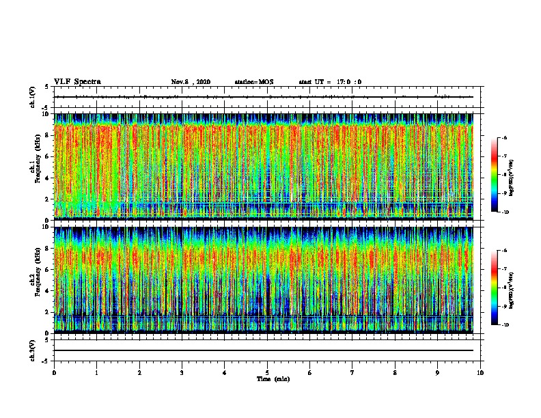Click the time axis tick label "1"

(96, 373)
